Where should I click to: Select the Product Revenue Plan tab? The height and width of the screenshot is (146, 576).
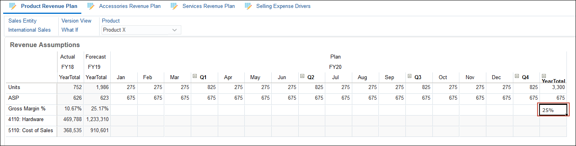(49, 6)
